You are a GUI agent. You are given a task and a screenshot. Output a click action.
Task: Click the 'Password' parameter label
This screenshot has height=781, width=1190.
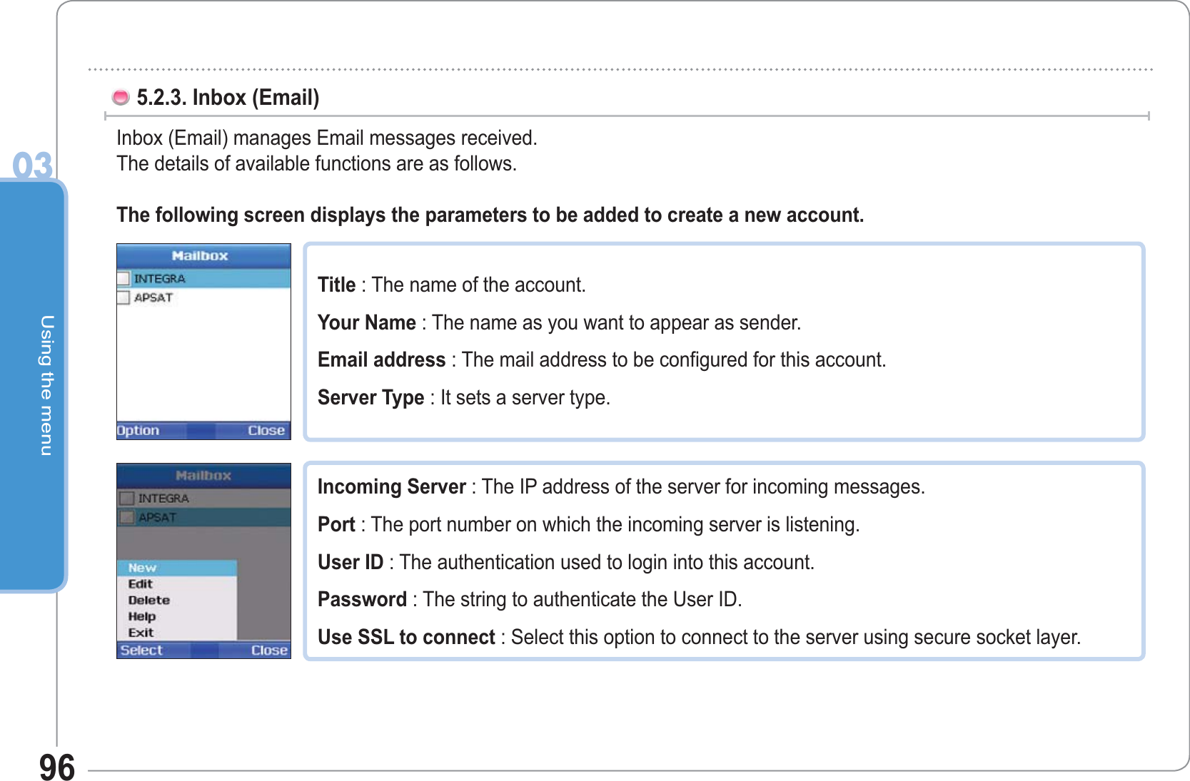[363, 599]
